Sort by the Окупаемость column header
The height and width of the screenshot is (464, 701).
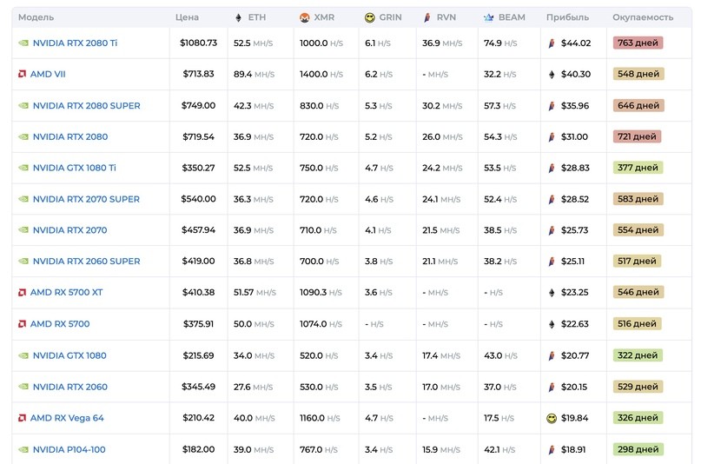coord(642,17)
